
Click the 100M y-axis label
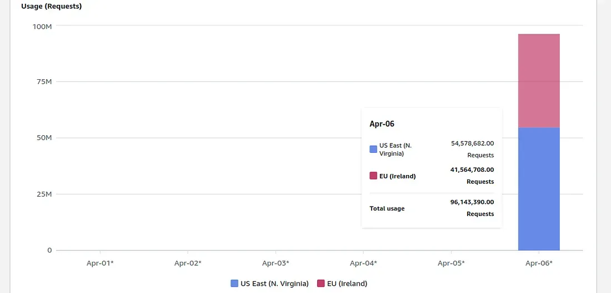[x=42, y=26]
